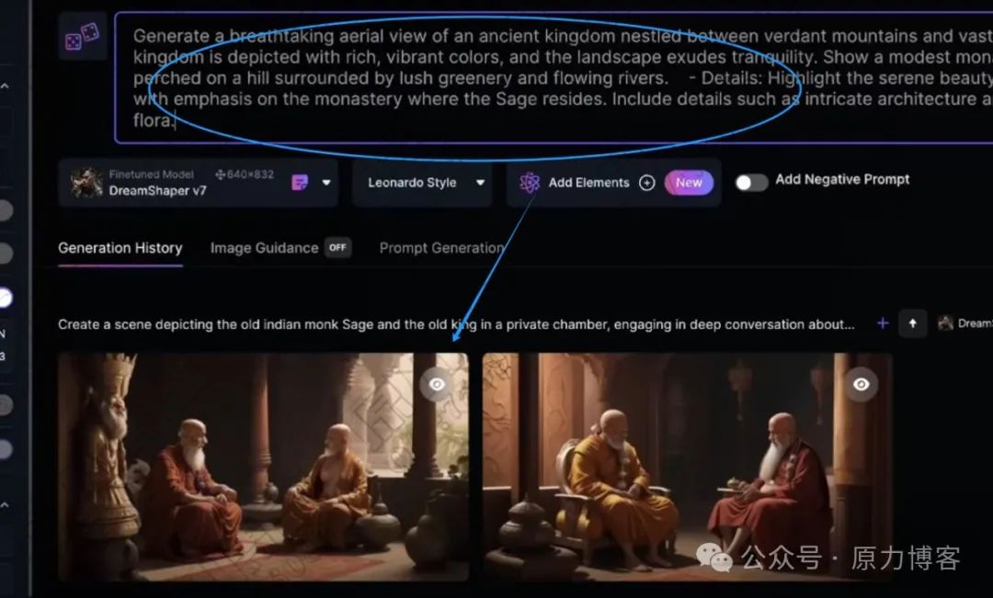The height and width of the screenshot is (598, 993).
Task: Click the Add Elements plus circle icon
Action: tap(646, 183)
